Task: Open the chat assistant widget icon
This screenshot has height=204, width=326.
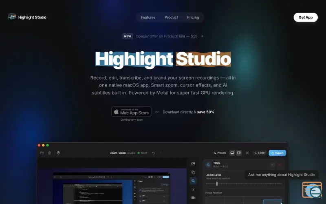Action: [312, 190]
